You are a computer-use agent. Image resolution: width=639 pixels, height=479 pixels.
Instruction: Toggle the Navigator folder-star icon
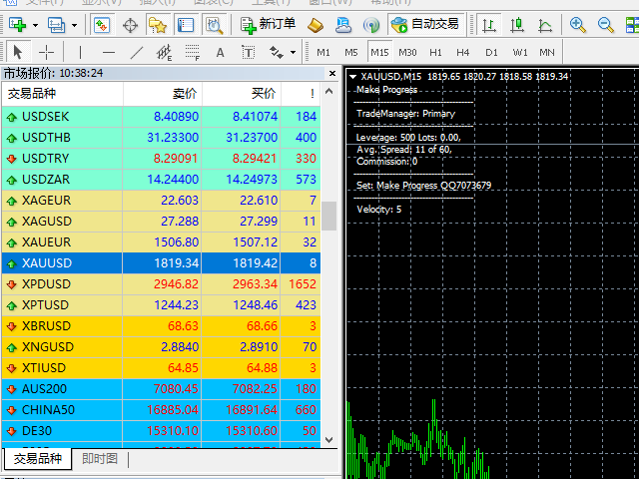tap(158, 25)
